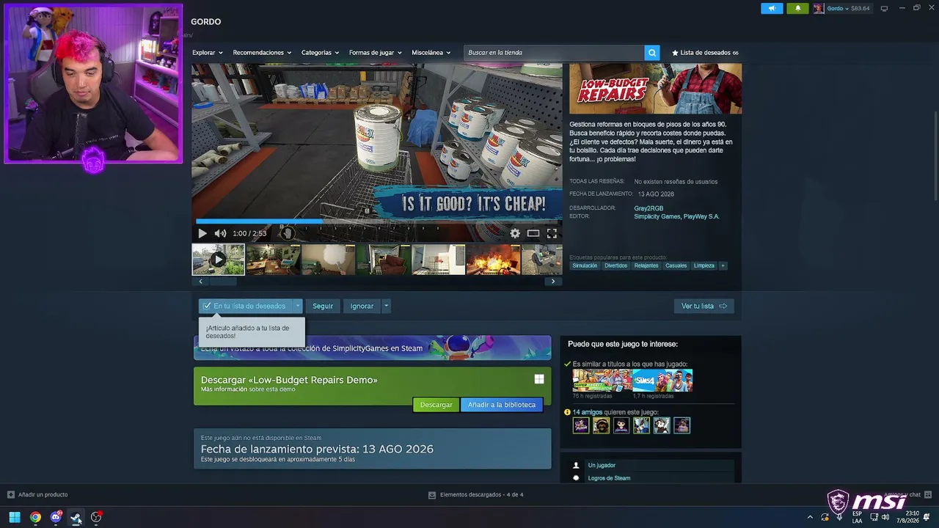939x528 pixels.
Task: Click Añadir a la biblioteca button
Action: (x=502, y=405)
